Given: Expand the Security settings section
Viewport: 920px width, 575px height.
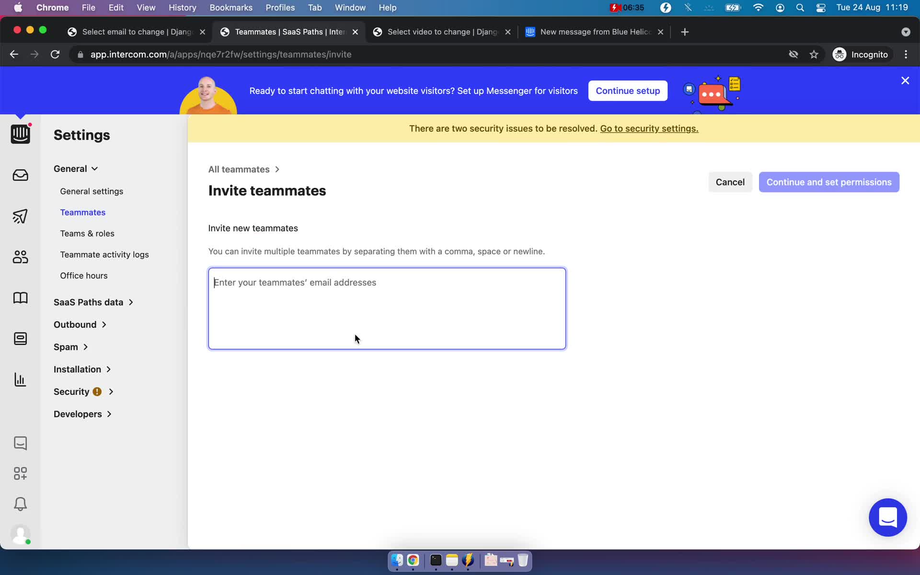Looking at the screenshot, I should (83, 391).
